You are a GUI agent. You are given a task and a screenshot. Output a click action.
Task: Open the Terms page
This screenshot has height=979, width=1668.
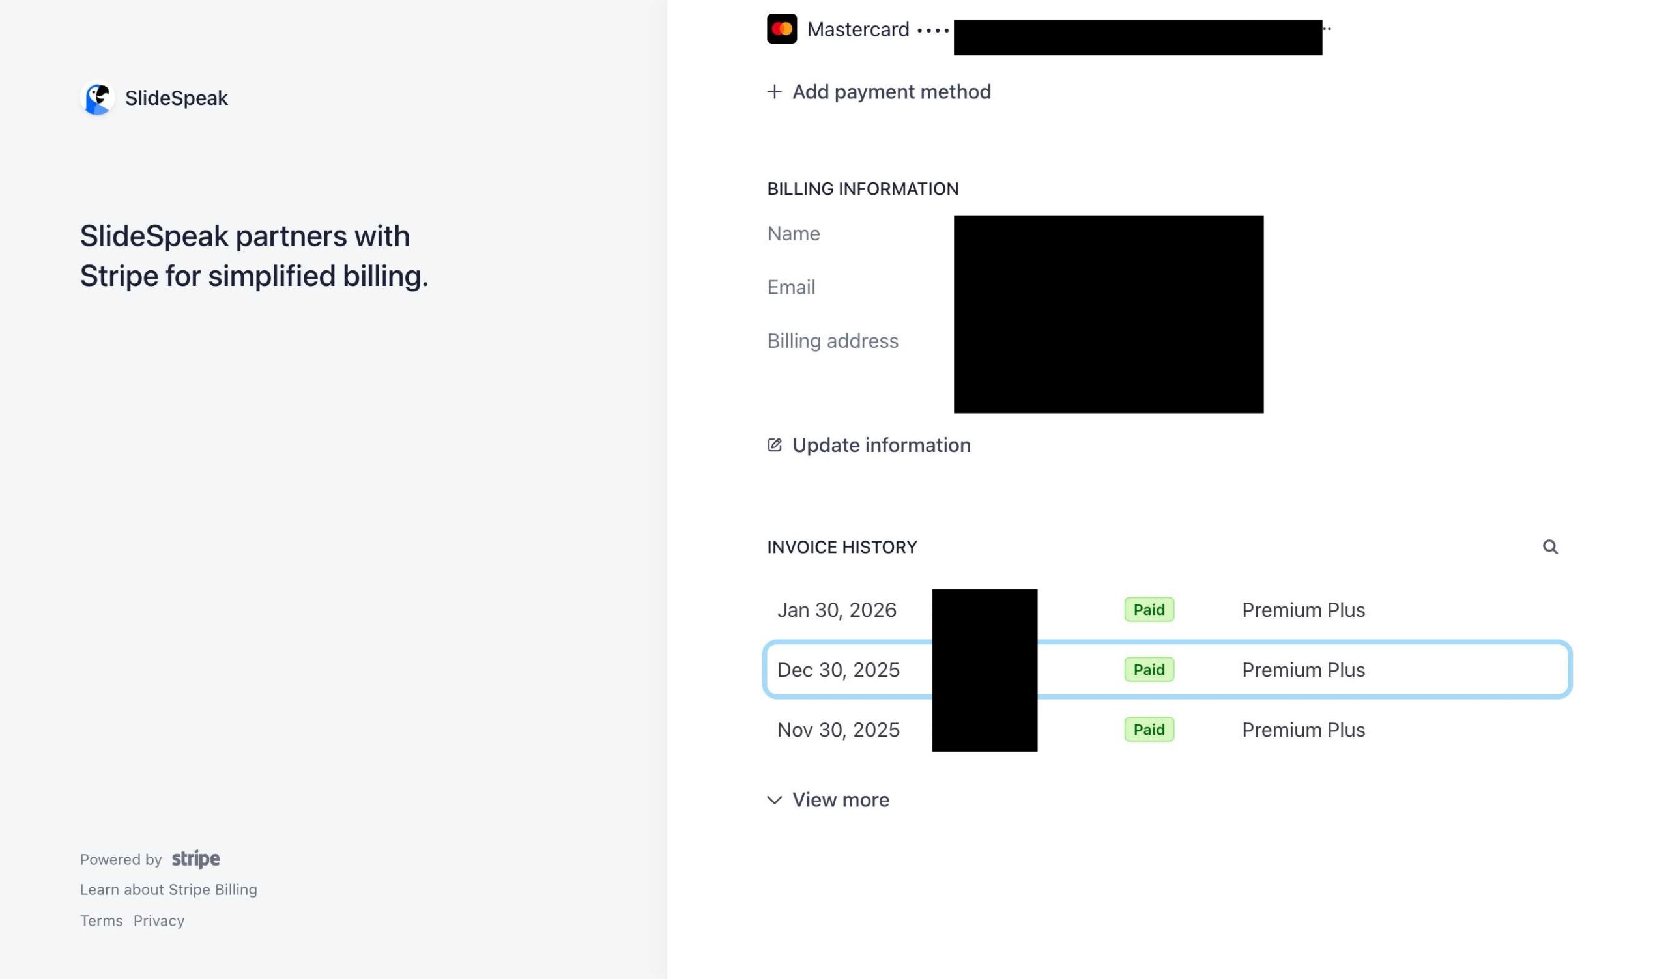pyautogui.click(x=101, y=920)
